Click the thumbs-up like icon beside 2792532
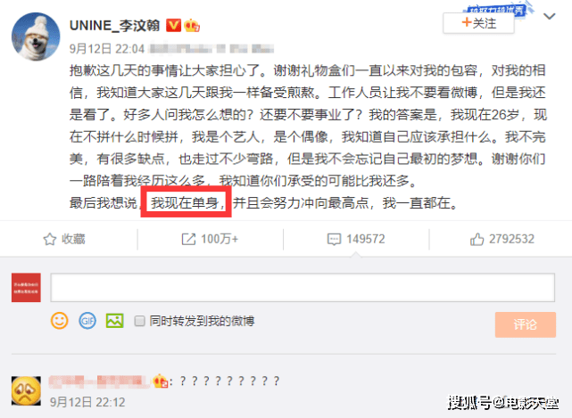The image size is (572, 418). click(477, 239)
